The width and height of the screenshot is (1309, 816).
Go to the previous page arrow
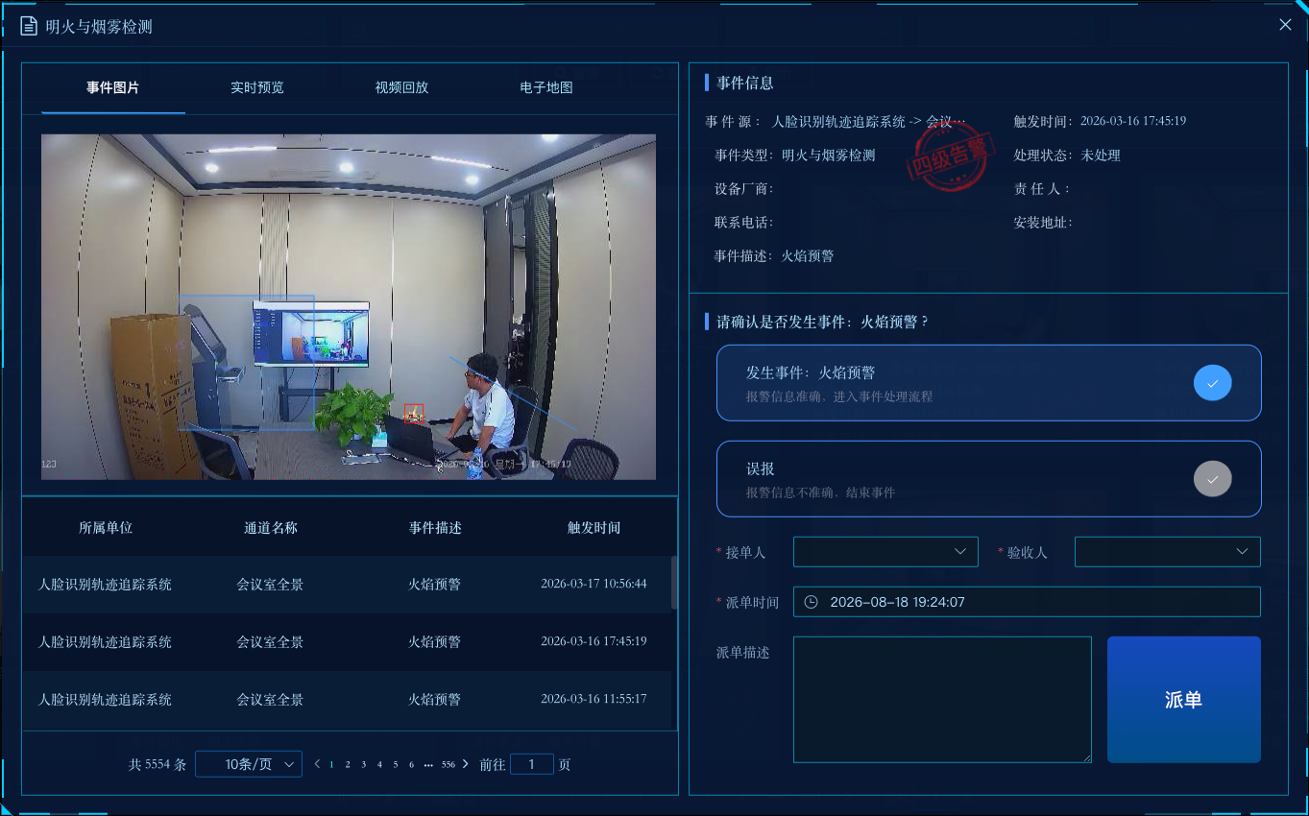point(318,764)
